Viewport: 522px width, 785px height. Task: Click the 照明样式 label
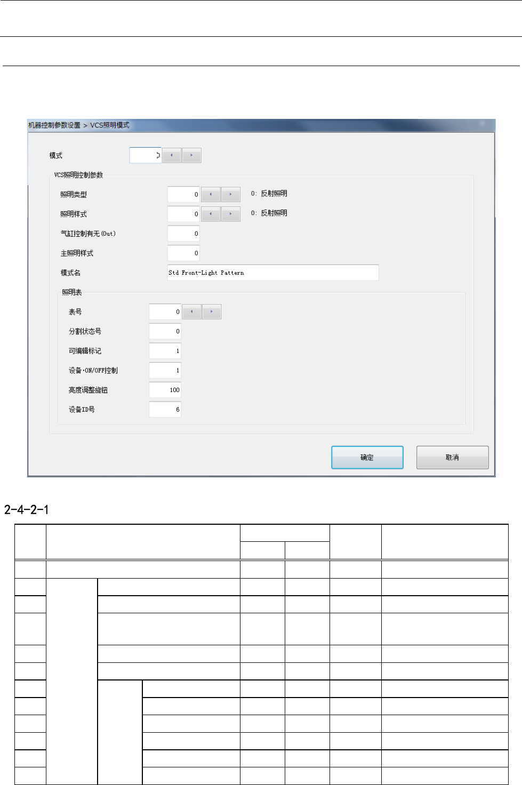tap(74, 214)
